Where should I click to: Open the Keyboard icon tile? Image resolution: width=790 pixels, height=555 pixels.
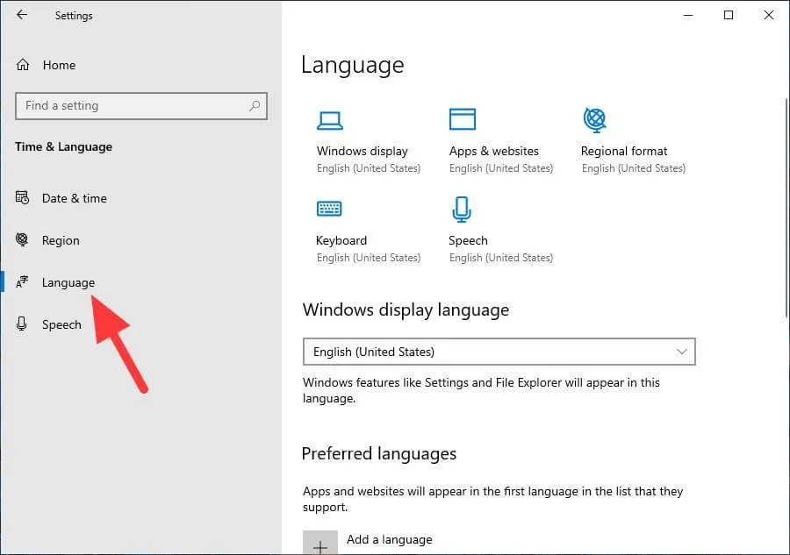tap(329, 209)
